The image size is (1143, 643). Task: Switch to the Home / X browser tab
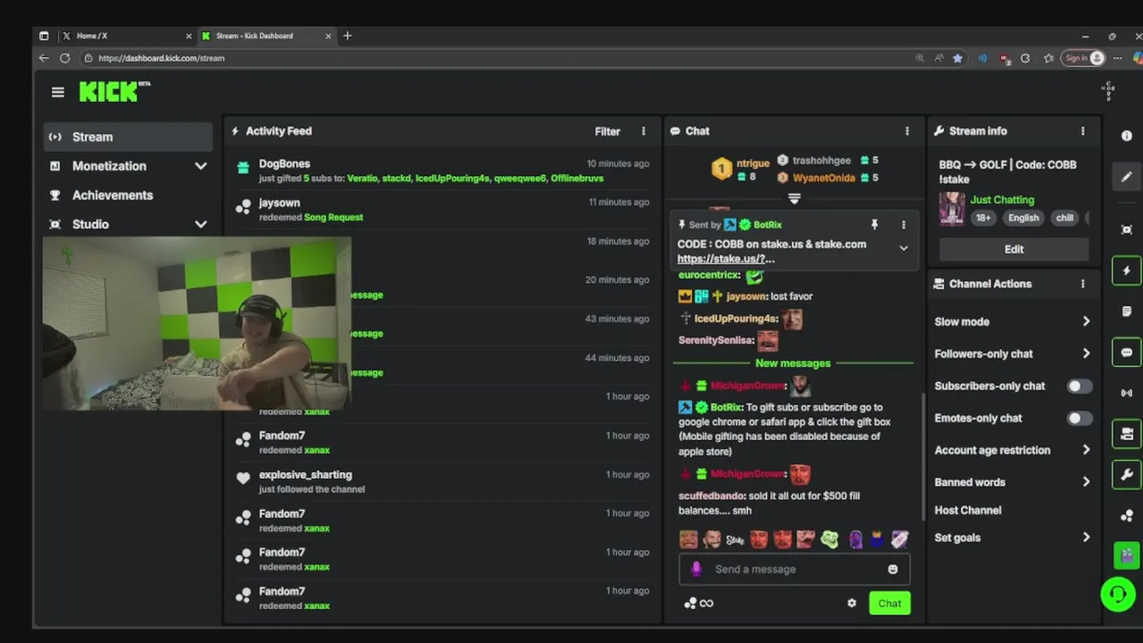click(127, 36)
